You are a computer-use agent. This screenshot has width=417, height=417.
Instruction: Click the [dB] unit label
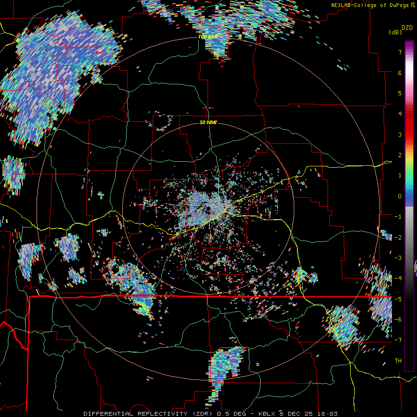(x=396, y=32)
